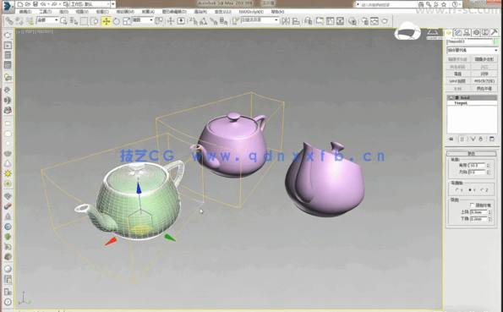This screenshot has height=312, width=503.
Task: Choose the Rectangular Selection Region tool
Action: pyautogui.click(x=84, y=21)
